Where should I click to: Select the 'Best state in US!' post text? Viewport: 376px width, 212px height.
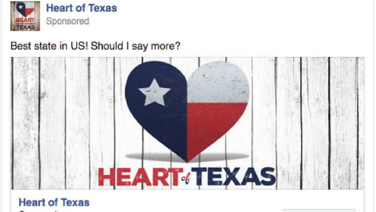(x=95, y=46)
